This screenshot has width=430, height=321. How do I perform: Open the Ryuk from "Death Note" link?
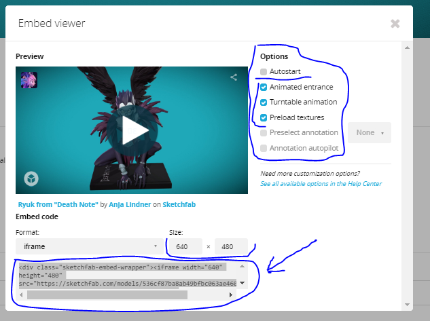pos(58,204)
